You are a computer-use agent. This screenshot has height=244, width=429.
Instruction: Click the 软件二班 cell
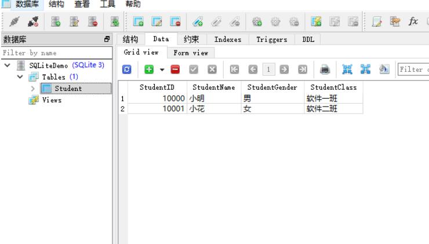tap(333, 108)
